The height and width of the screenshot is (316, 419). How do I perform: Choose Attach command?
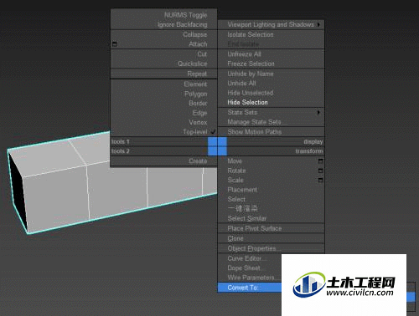click(x=198, y=44)
